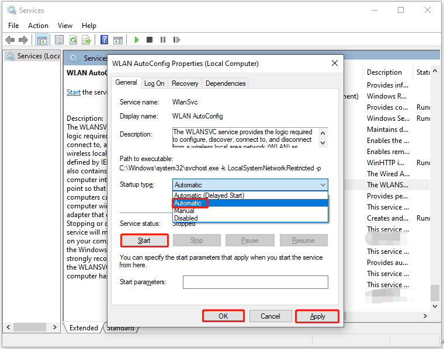Toggle Show/Hide Console Tree icon
The height and width of the screenshot is (349, 444).
click(41, 40)
